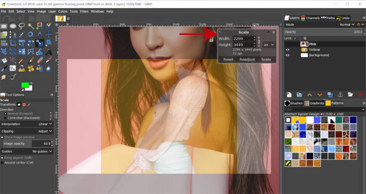Lower the layer with the down arrow
The height and width of the screenshot is (194, 366).
(320, 94)
